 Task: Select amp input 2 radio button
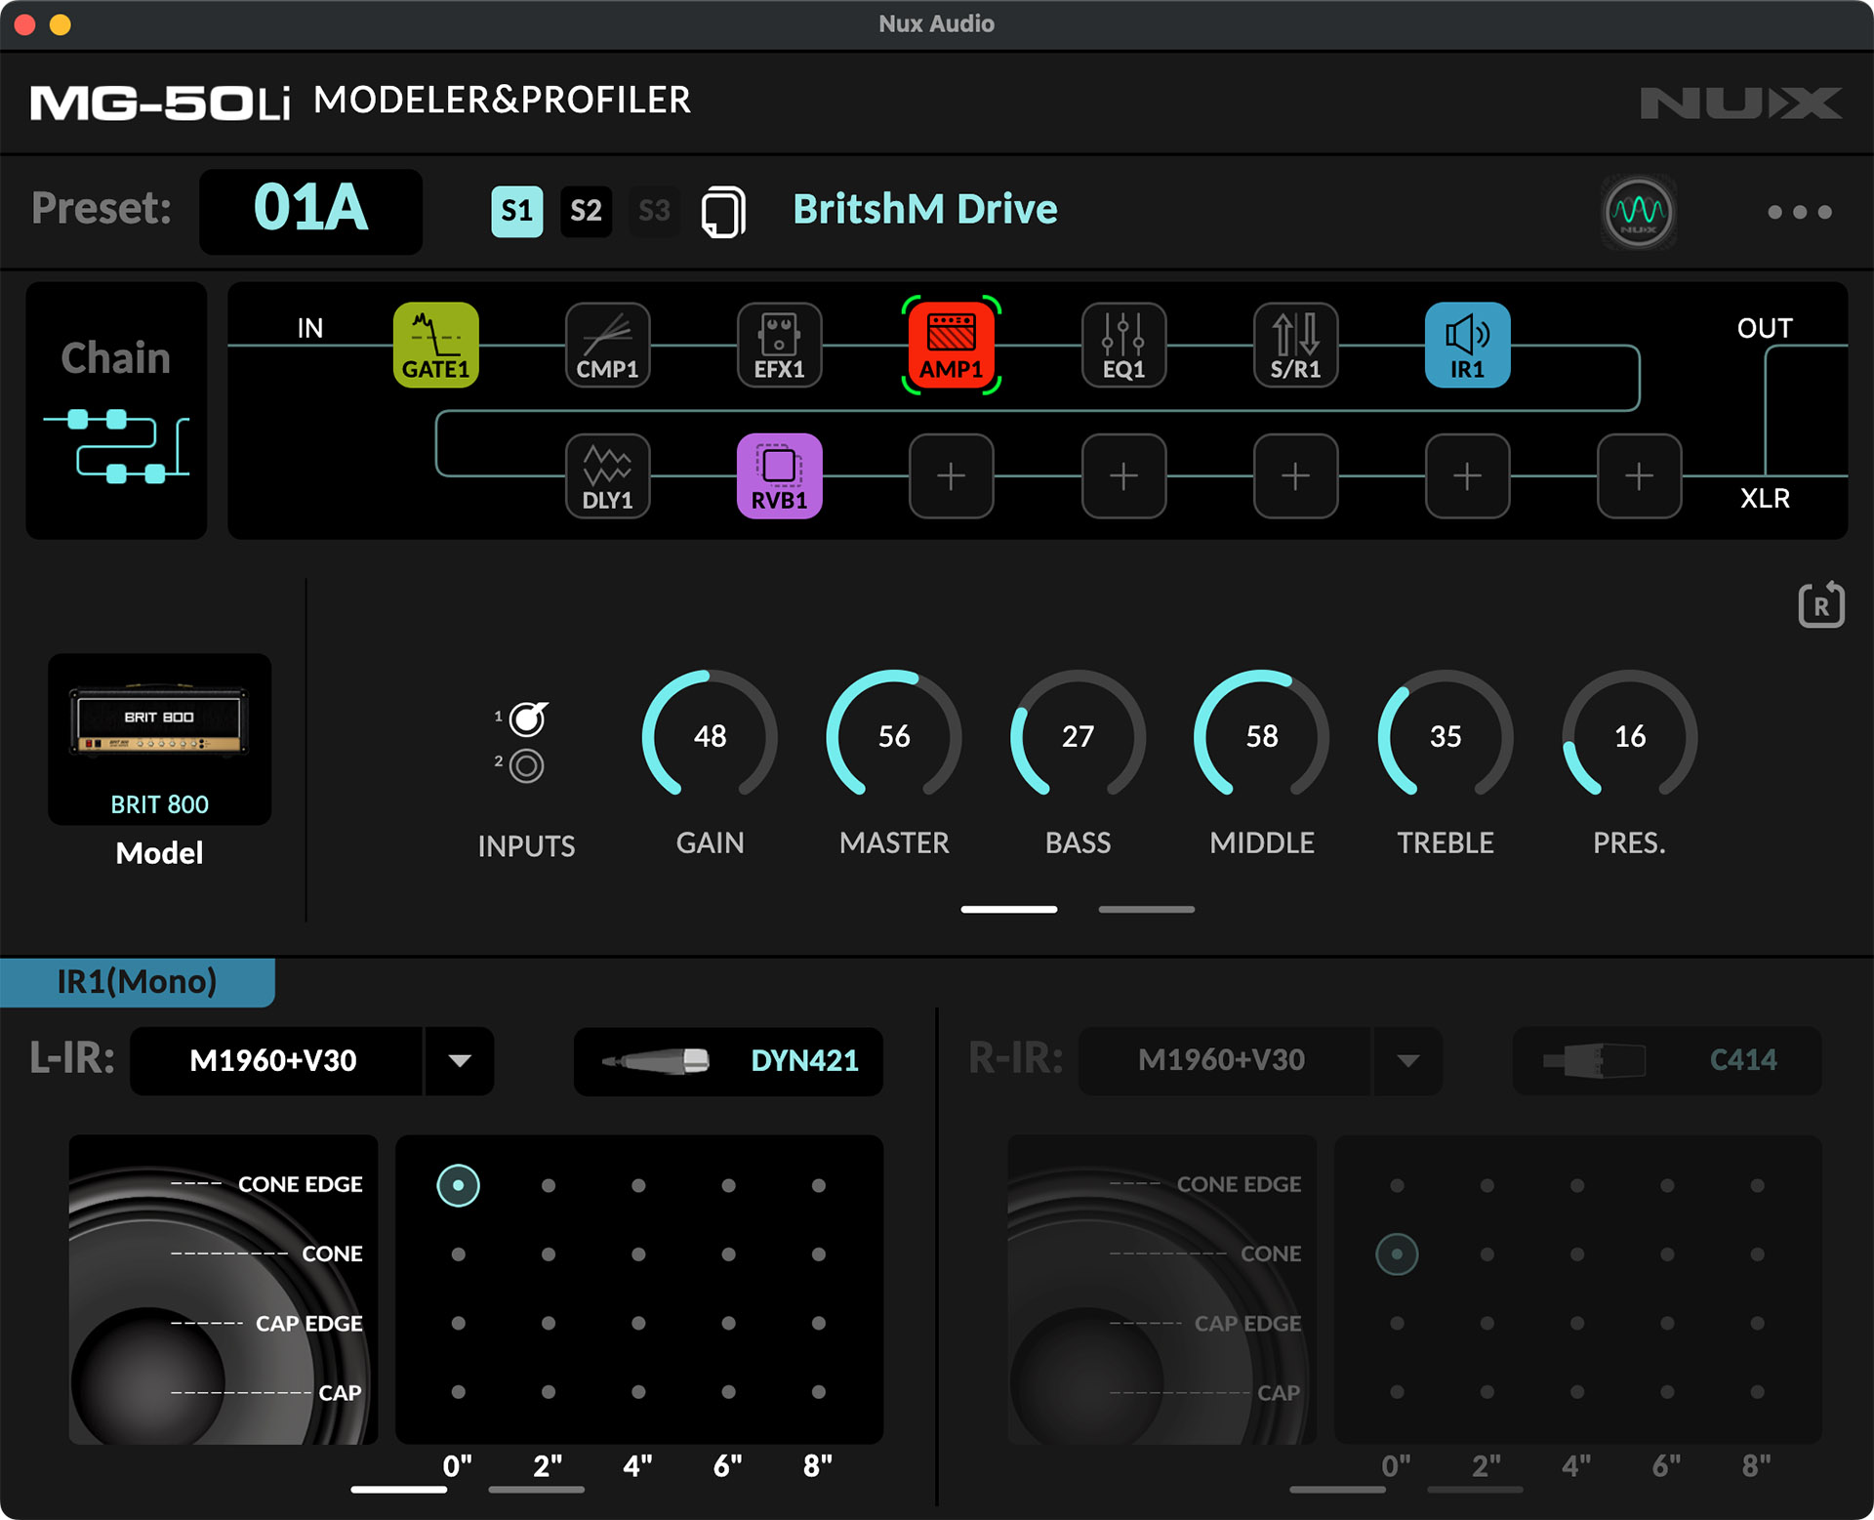pos(527,765)
